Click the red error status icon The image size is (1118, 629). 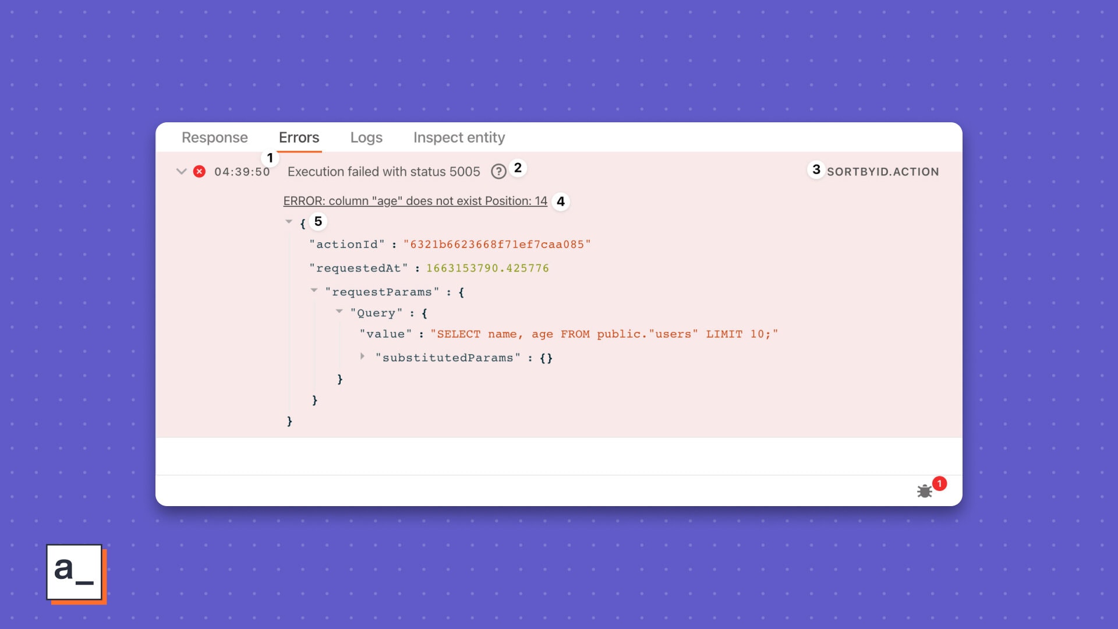point(199,171)
